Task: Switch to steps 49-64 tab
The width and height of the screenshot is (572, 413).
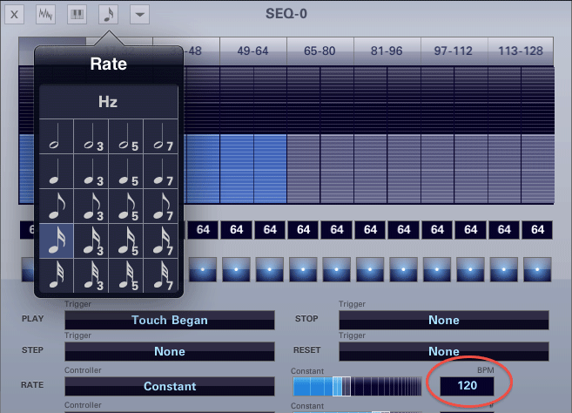Action: 252,51
